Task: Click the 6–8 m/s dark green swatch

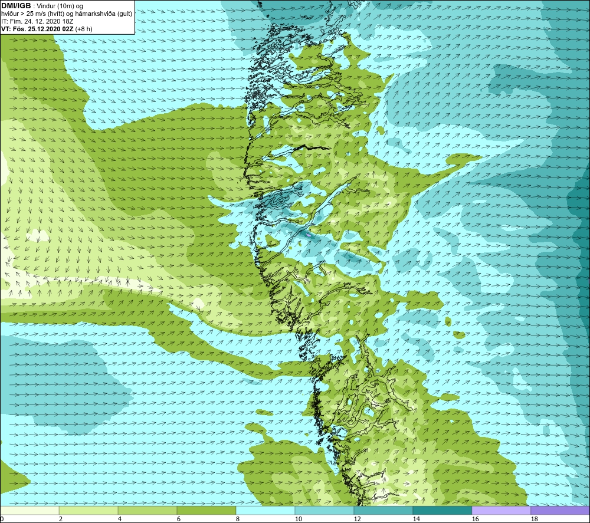Action: 206,510
